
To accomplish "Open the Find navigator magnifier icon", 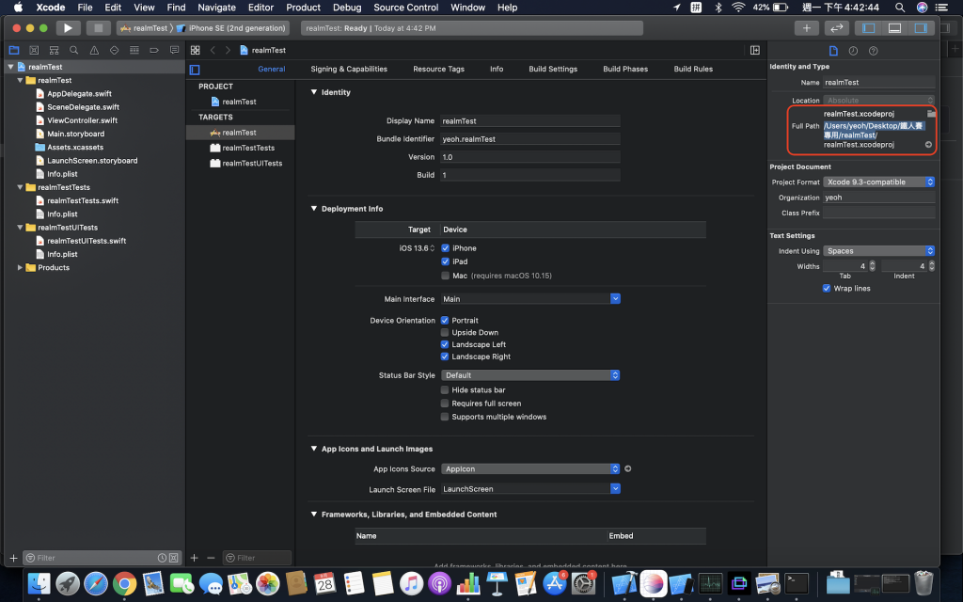I will coord(73,51).
